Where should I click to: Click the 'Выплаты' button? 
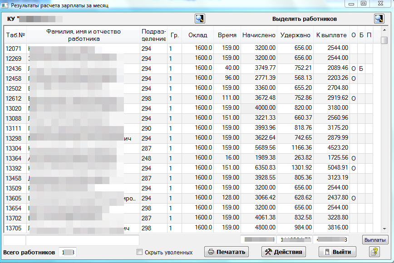[375, 240]
